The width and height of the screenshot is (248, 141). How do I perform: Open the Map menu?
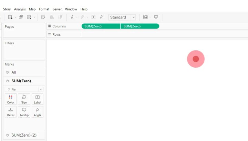[32, 9]
